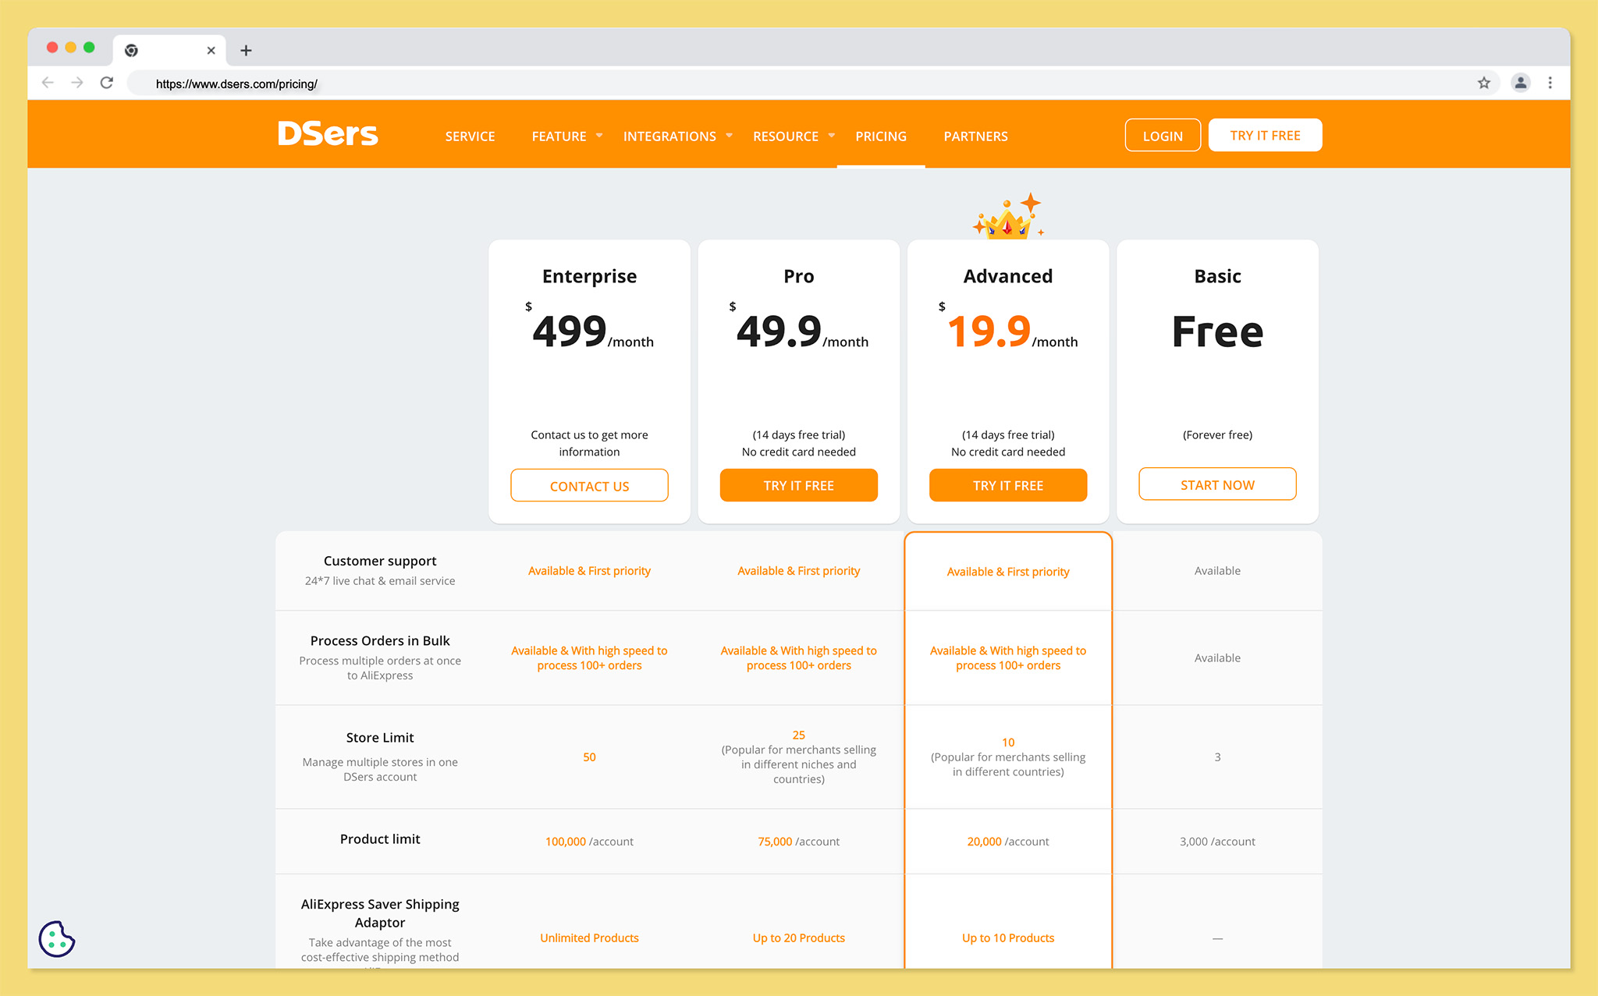Click TRY IT FREE on the Advanced plan
1598x996 pixels.
1007,485
